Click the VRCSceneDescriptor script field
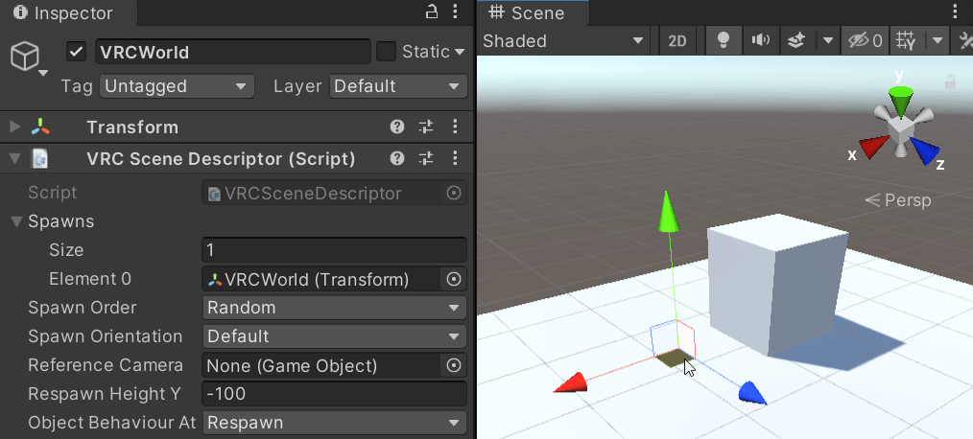 [322, 193]
